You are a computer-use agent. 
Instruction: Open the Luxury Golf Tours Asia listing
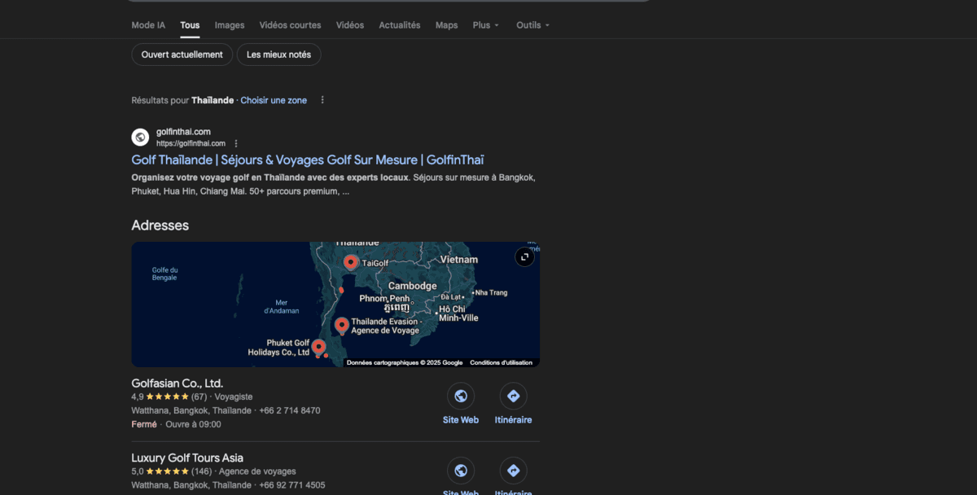[187, 458]
